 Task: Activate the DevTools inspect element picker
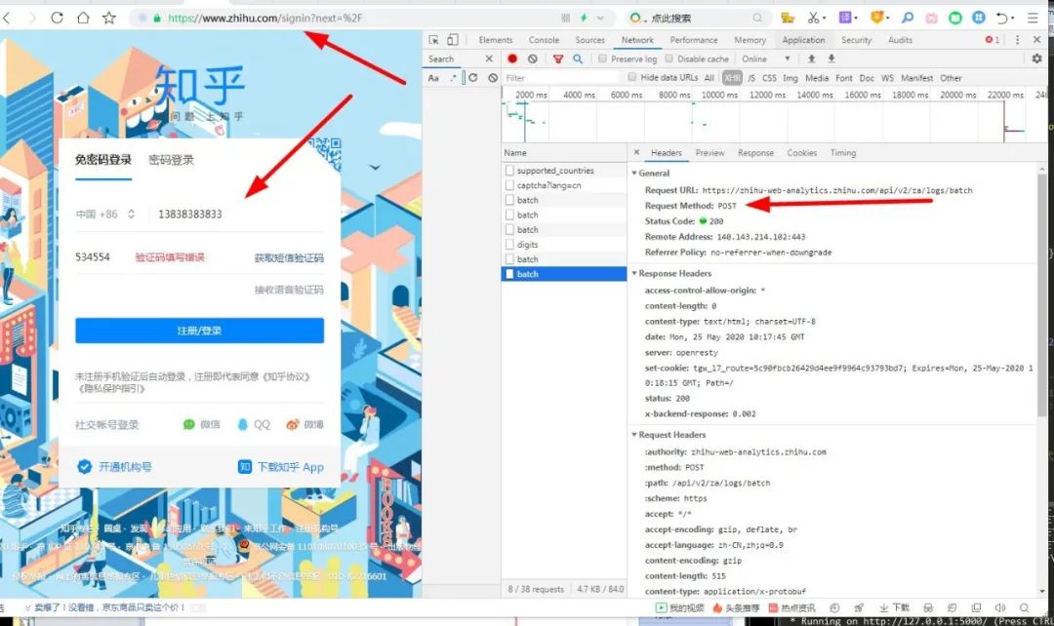click(x=433, y=40)
